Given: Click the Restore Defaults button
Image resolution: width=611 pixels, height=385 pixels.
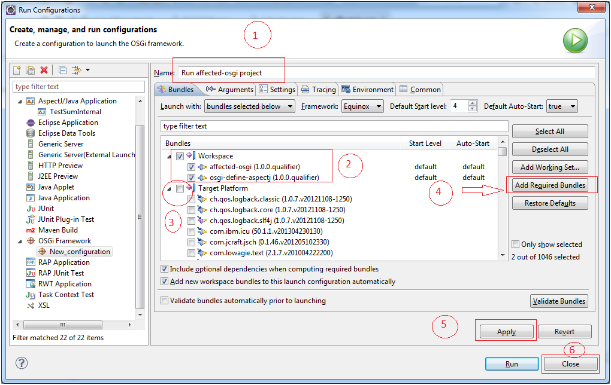Looking at the screenshot, I should (x=550, y=203).
